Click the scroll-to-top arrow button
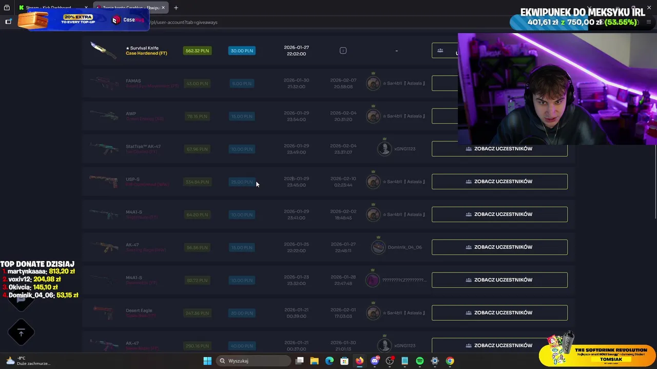Screen dimensions: 657x369 point(21,333)
